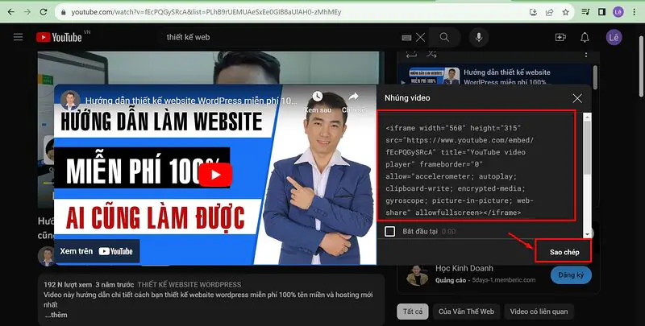Share this page from address bar
The image size is (645, 326).
pyautogui.click(x=550, y=12)
